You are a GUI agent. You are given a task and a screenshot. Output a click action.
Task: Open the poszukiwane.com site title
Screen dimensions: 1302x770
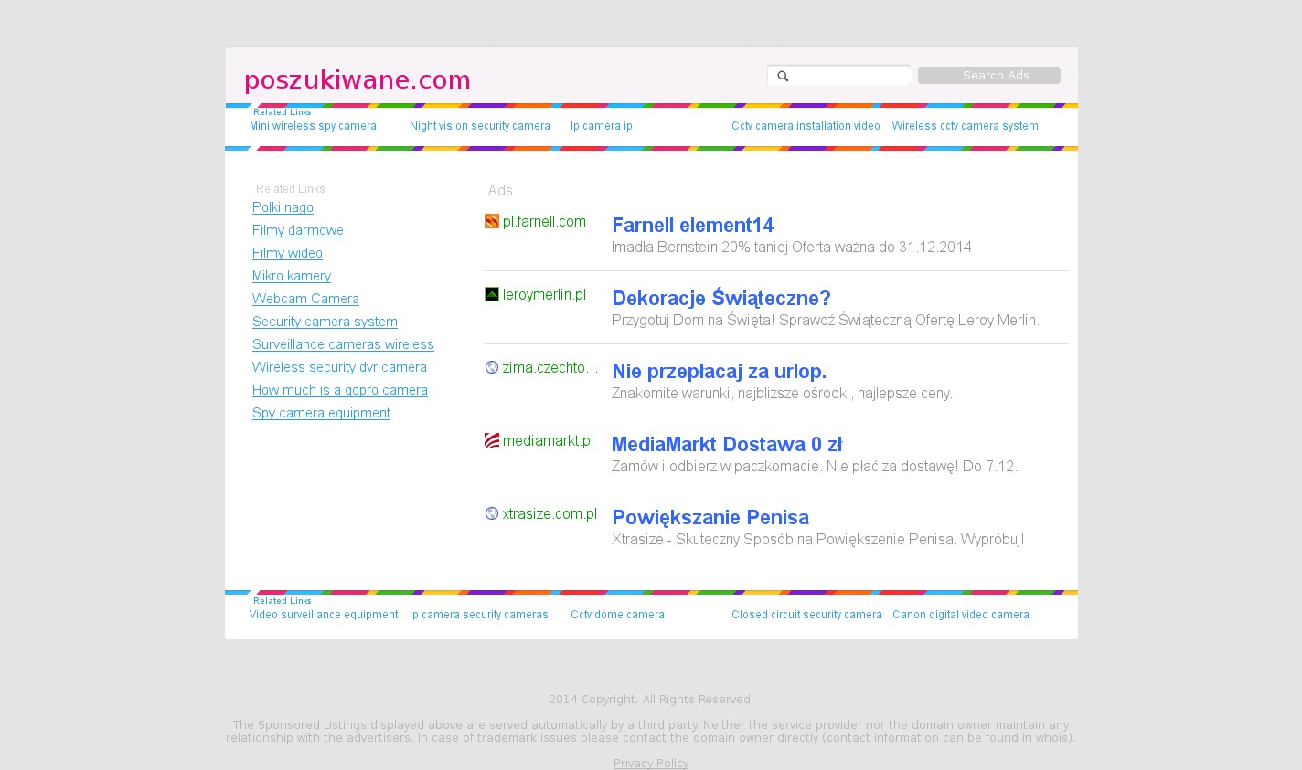point(358,80)
